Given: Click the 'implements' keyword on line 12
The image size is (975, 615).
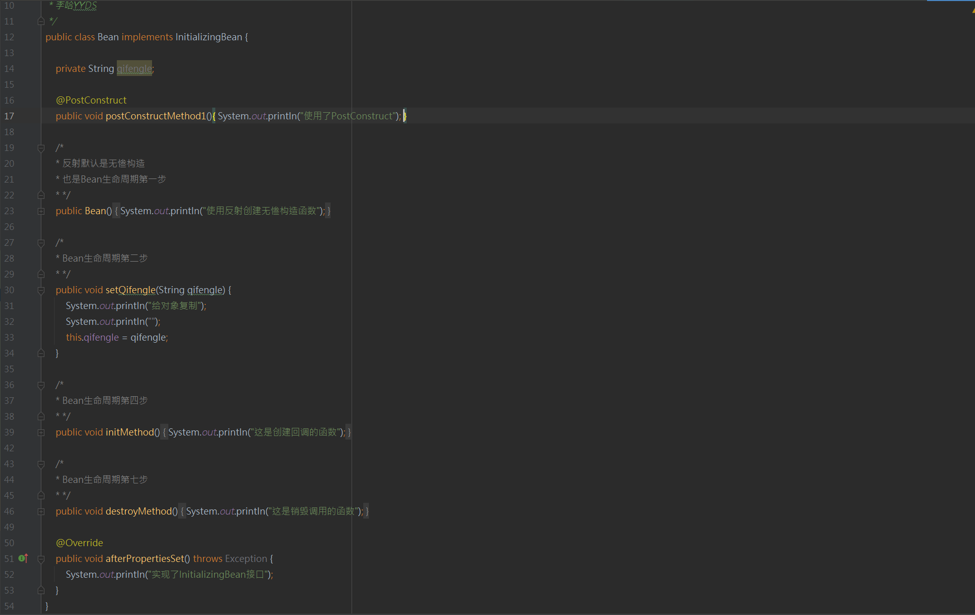Looking at the screenshot, I should [147, 37].
